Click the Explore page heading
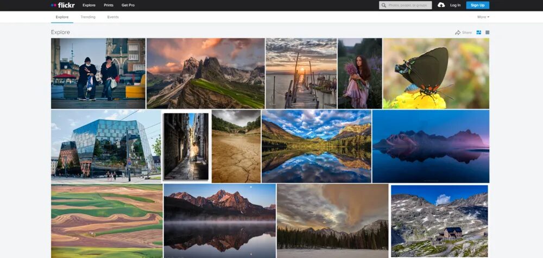The height and width of the screenshot is (258, 543). [x=60, y=32]
